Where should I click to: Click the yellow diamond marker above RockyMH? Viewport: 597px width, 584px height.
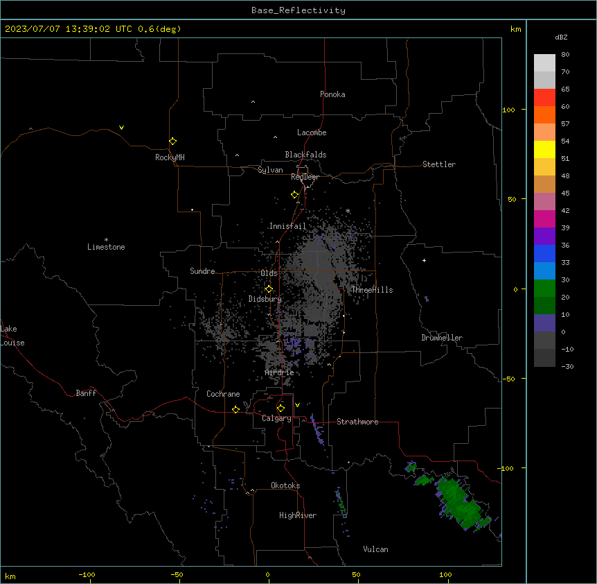pyautogui.click(x=172, y=141)
